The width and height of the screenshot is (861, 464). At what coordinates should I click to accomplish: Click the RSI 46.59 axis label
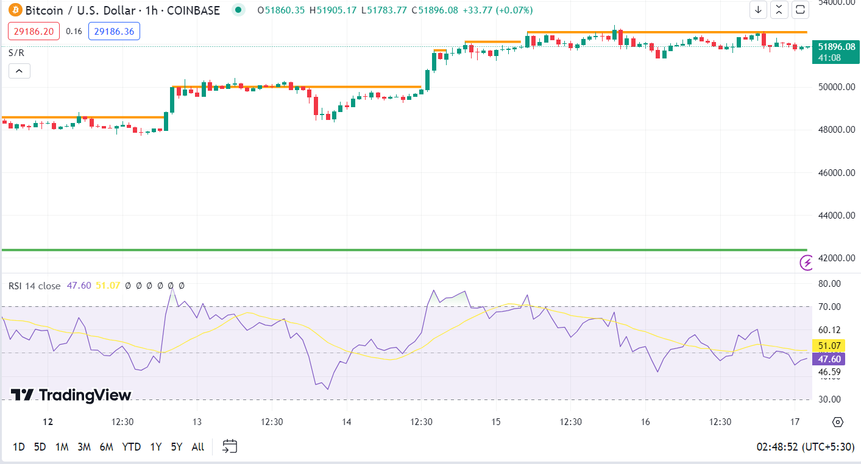829,372
